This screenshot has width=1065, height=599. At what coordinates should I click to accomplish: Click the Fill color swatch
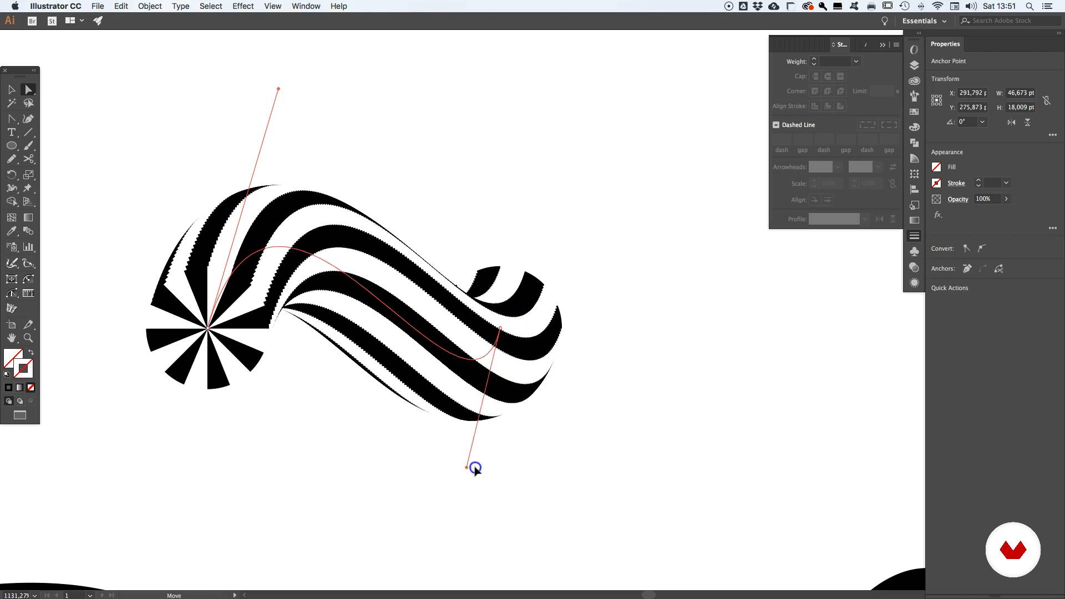pos(936,167)
